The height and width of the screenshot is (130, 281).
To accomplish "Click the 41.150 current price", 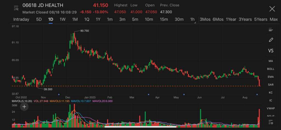I will pos(100,5).
